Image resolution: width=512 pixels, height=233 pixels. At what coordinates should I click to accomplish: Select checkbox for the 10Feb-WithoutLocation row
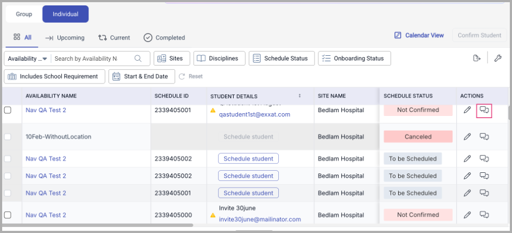[8, 137]
